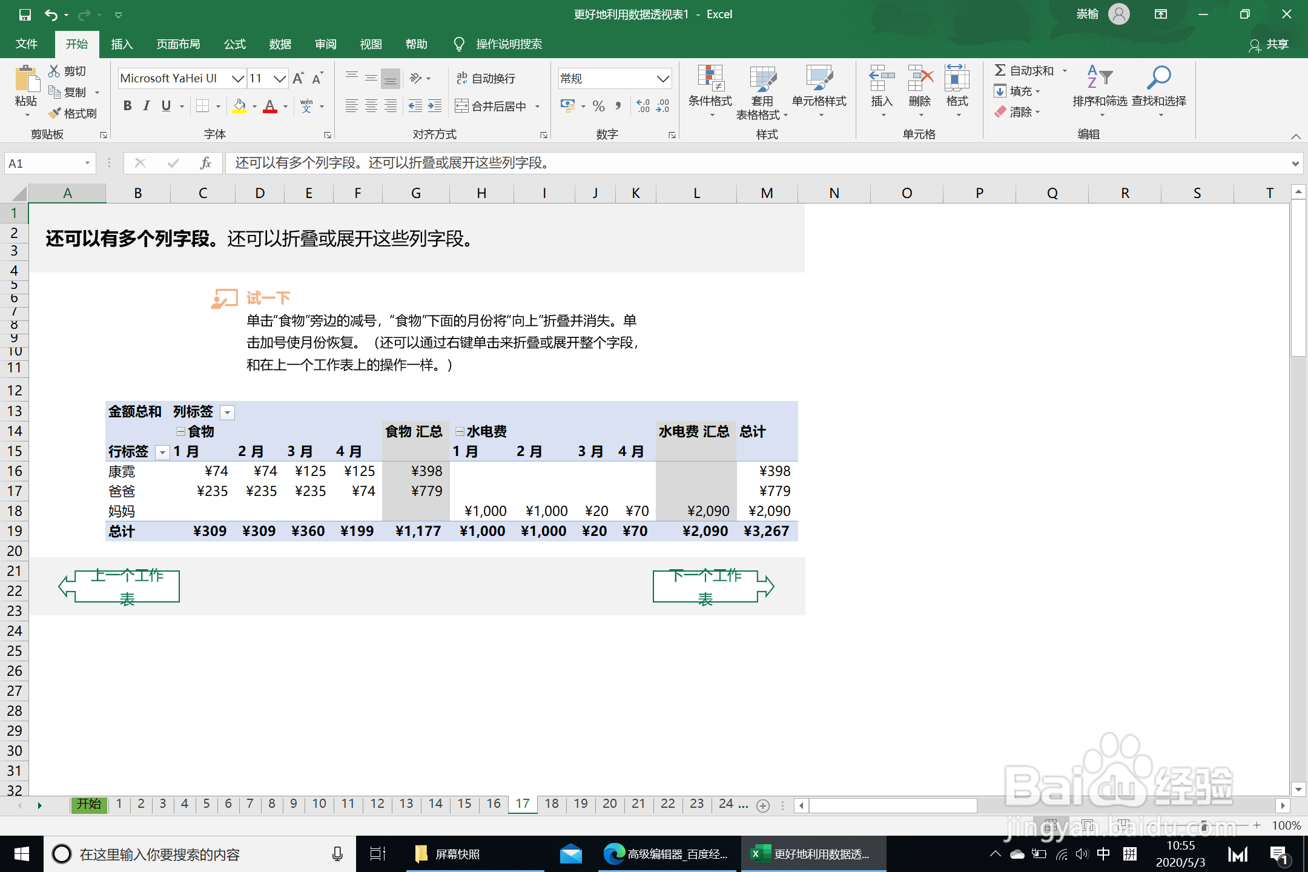The height and width of the screenshot is (872, 1308).
Task: Click Decrease Decimal icon
Action: point(662,106)
